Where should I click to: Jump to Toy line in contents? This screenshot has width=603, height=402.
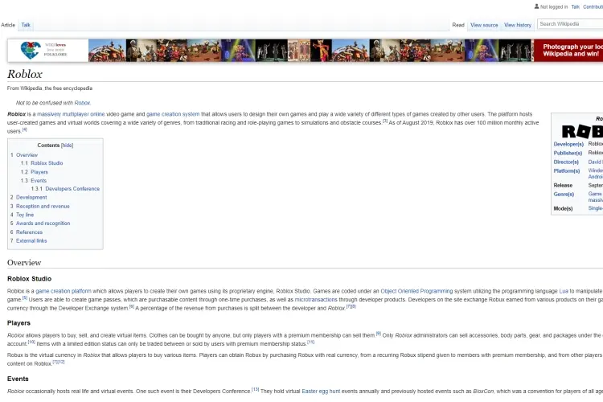coord(25,215)
